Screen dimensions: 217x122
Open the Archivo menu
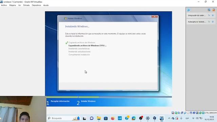[4, 5]
